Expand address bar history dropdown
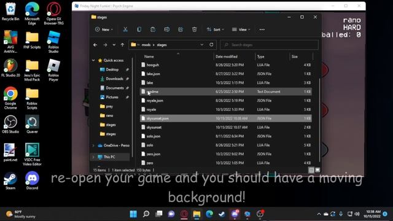The image size is (393, 221). point(202,45)
